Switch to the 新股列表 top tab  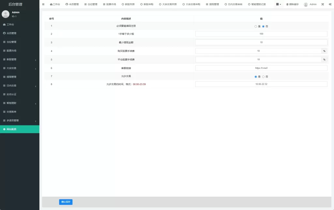point(128,4)
